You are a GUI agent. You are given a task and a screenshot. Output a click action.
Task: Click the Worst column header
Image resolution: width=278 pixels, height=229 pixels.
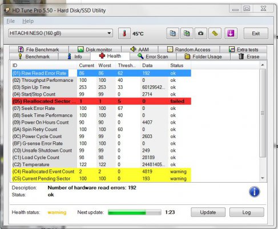[x=106, y=65]
